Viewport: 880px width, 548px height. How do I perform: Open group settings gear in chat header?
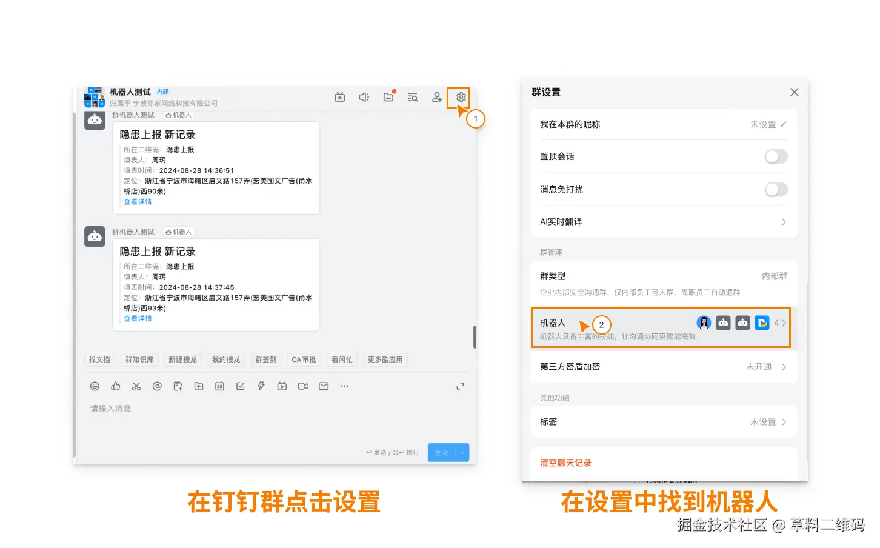coord(461,97)
